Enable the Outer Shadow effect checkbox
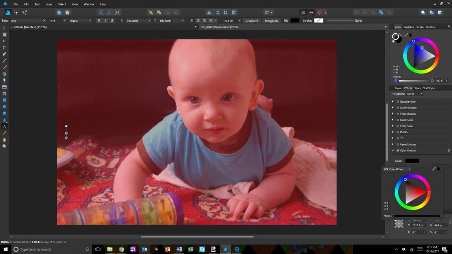This screenshot has width=452, height=254. coord(398,108)
